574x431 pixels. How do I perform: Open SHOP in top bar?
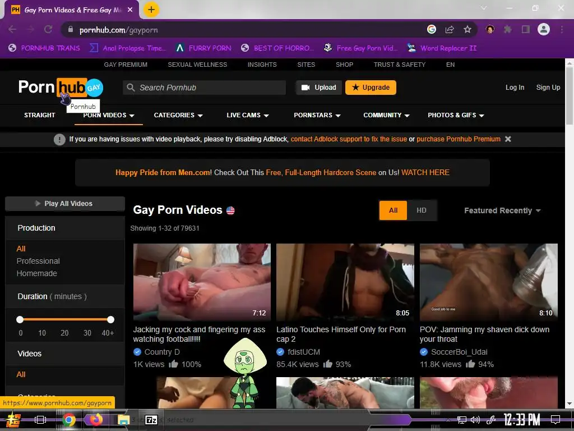tap(345, 65)
